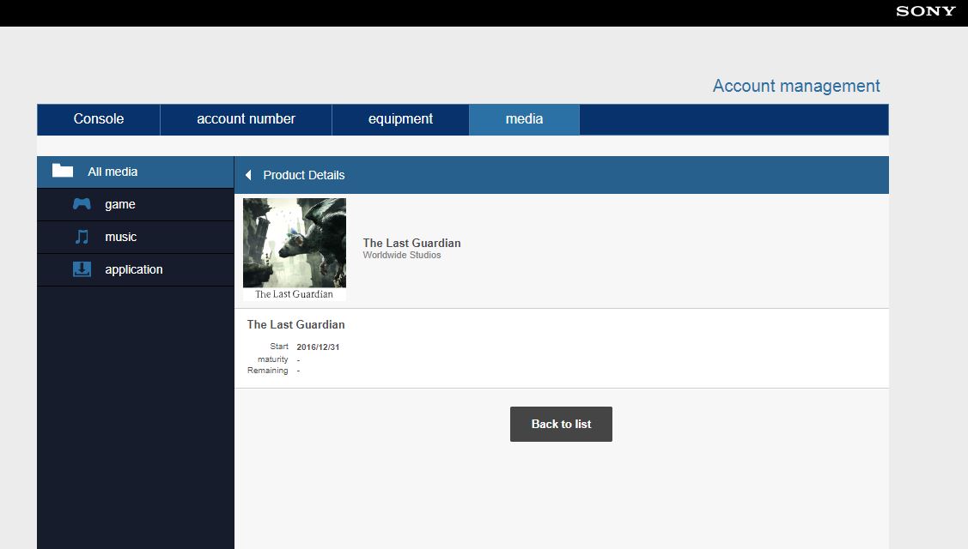
Task: Click The Last Guardian heading above Start
Action: point(295,324)
